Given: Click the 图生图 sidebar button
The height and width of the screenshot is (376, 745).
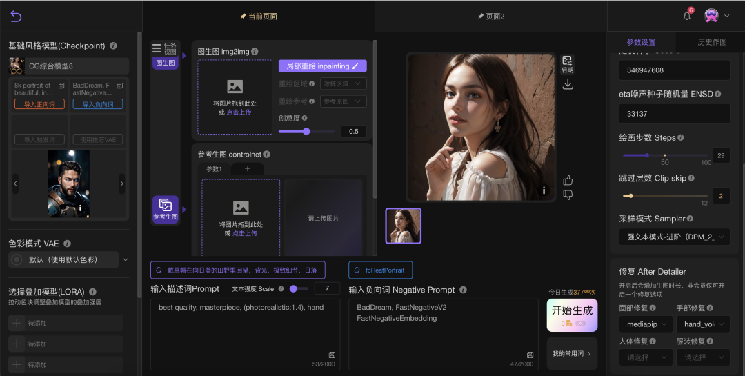Looking at the screenshot, I should point(165,63).
